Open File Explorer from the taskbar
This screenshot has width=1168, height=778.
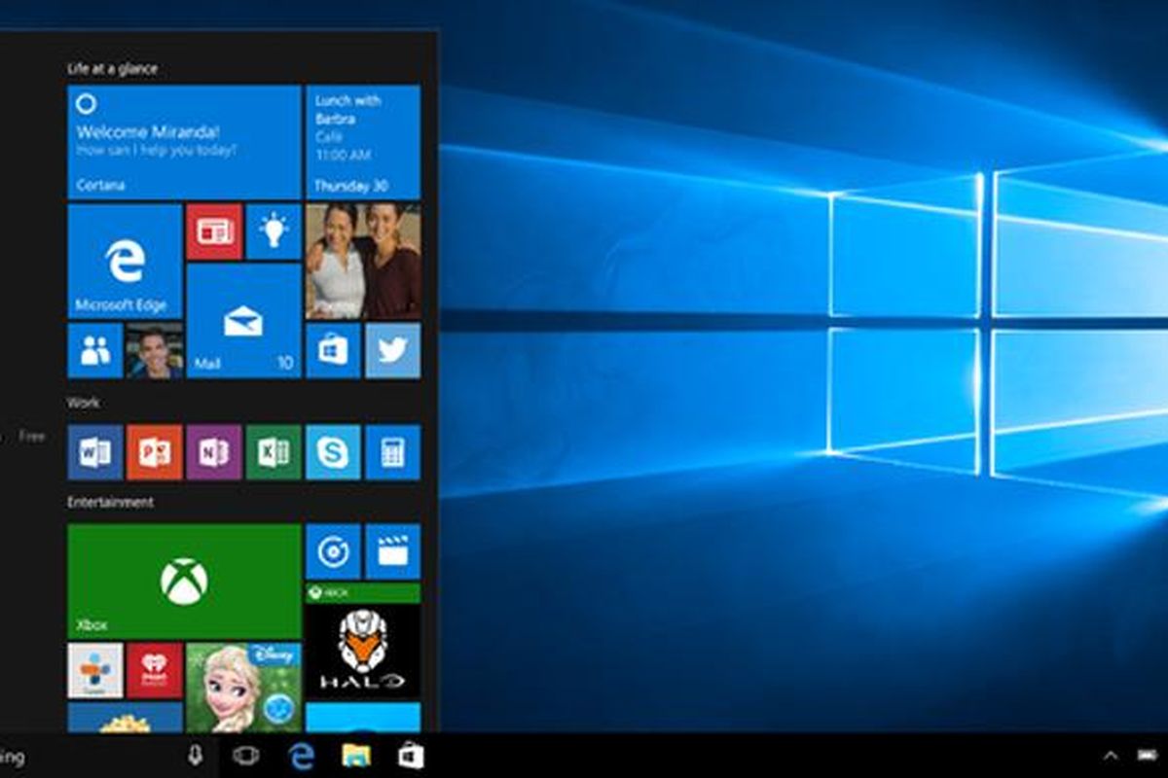click(x=356, y=756)
